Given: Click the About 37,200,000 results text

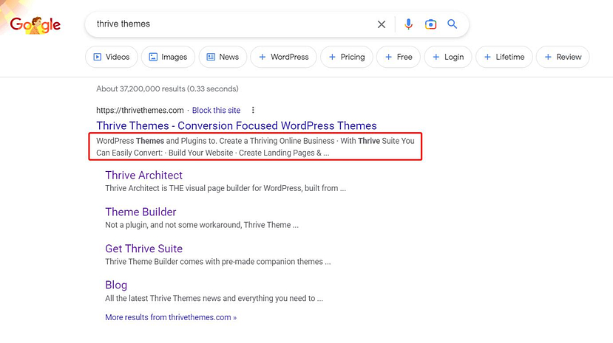Looking at the screenshot, I should 167,89.
